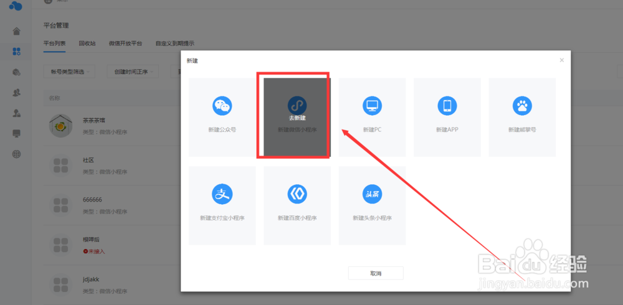Select the Alipay icon for 新建支付宝小程序
Screen dimensions: 623x305
click(x=222, y=194)
